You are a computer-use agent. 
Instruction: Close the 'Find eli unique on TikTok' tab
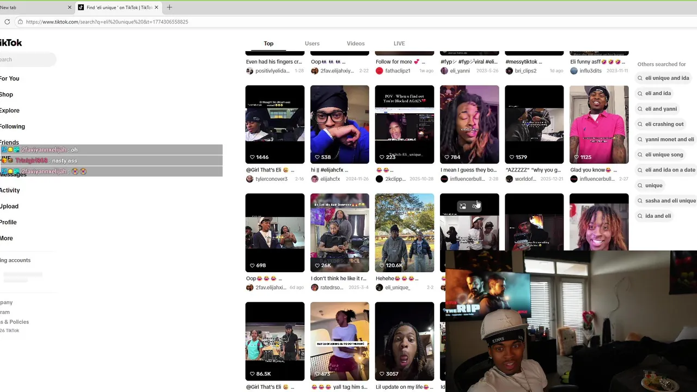pyautogui.click(x=156, y=7)
